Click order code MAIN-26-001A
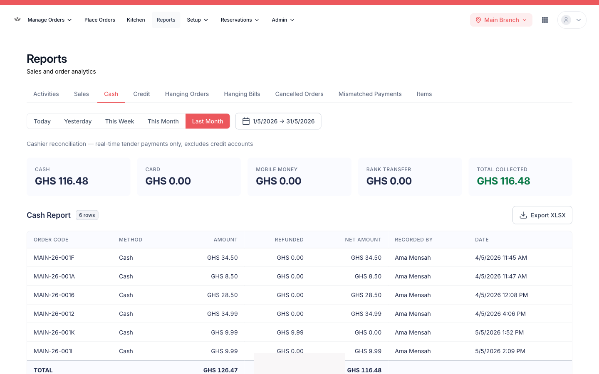 [54, 276]
